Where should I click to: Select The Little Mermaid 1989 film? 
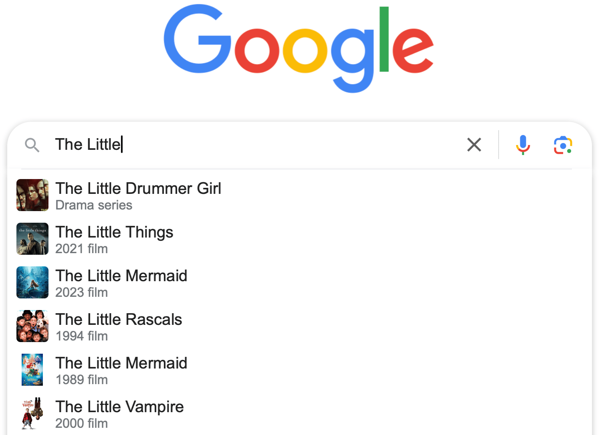pos(121,363)
